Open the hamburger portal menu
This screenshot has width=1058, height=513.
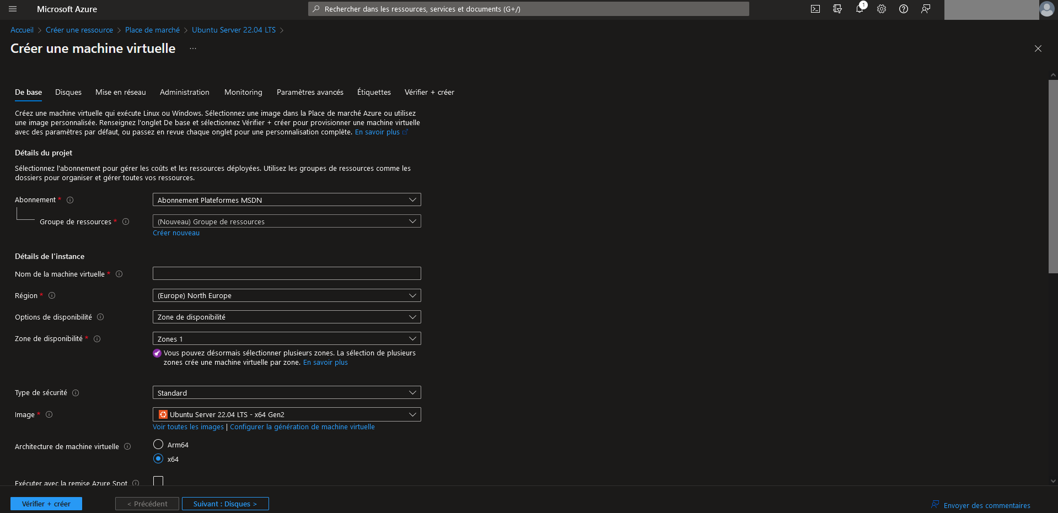pos(13,9)
